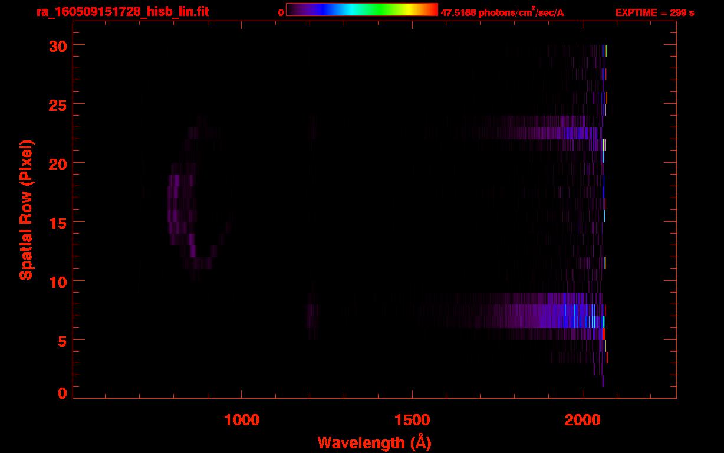Click the Wavelength (Å) axis title

click(x=374, y=442)
